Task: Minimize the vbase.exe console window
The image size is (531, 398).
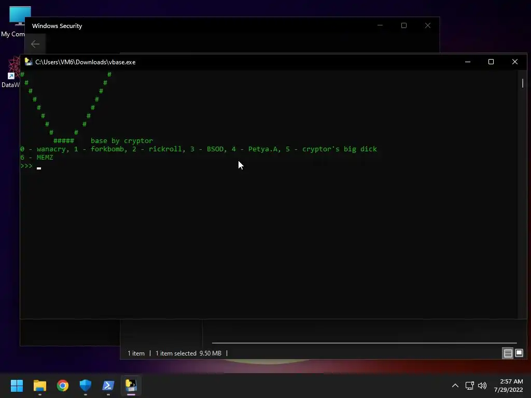Action: pos(468,62)
